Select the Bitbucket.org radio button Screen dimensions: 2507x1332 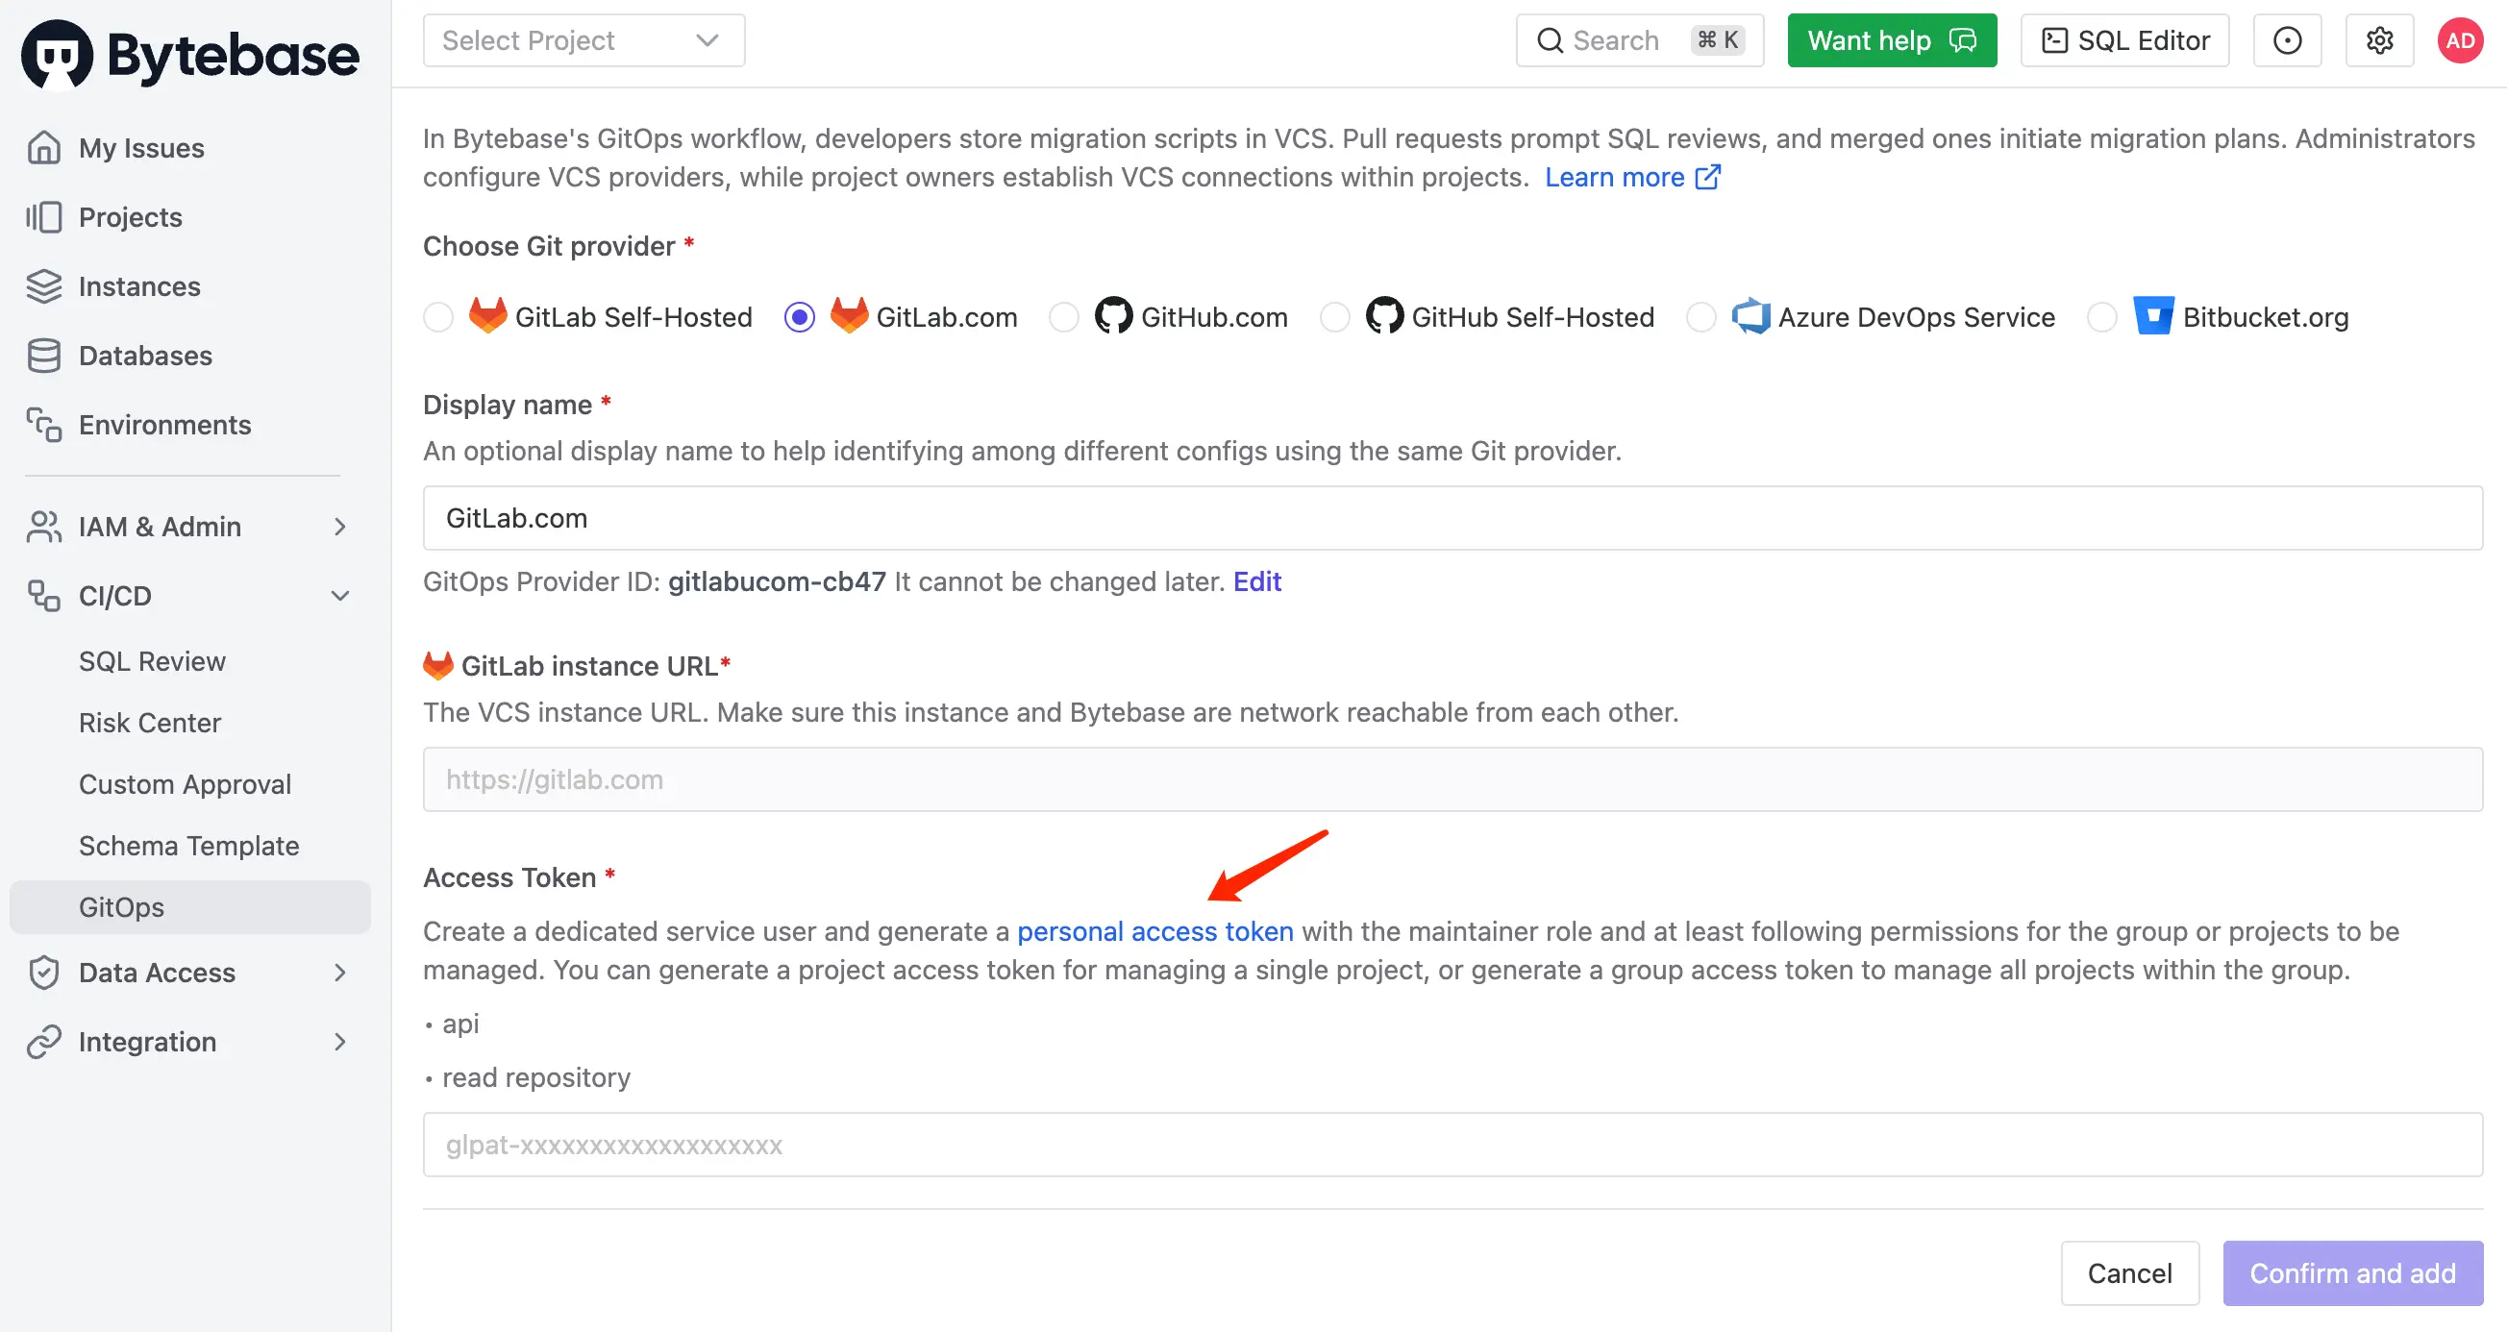click(2103, 317)
